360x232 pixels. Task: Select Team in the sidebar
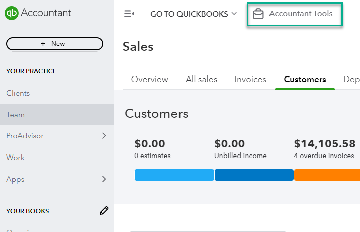coord(16,115)
